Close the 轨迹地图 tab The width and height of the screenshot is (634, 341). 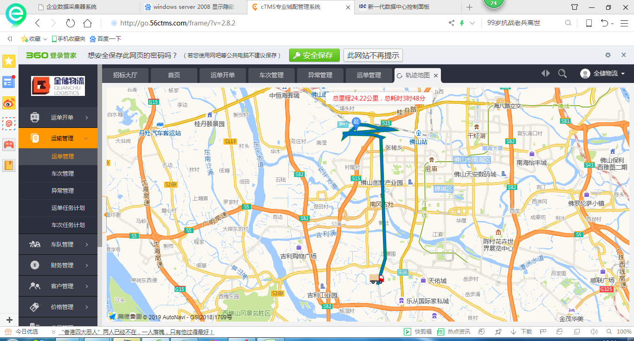tap(436, 76)
